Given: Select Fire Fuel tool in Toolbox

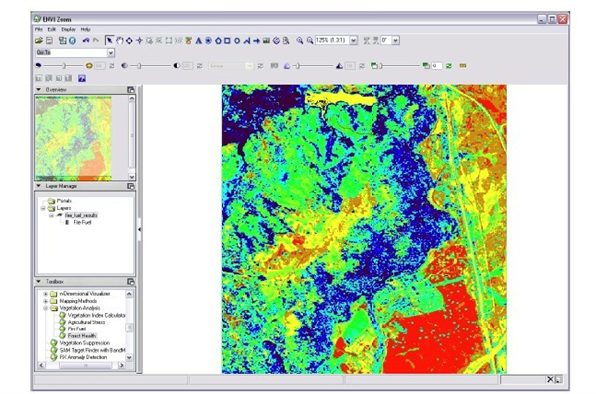Looking at the screenshot, I should point(76,329).
